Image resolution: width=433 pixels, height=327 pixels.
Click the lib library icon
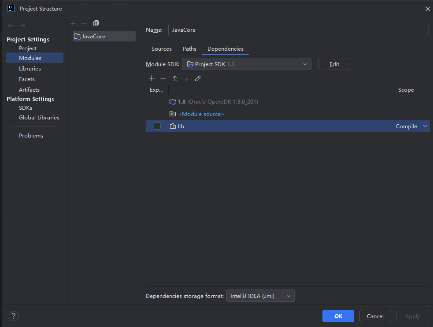(173, 126)
